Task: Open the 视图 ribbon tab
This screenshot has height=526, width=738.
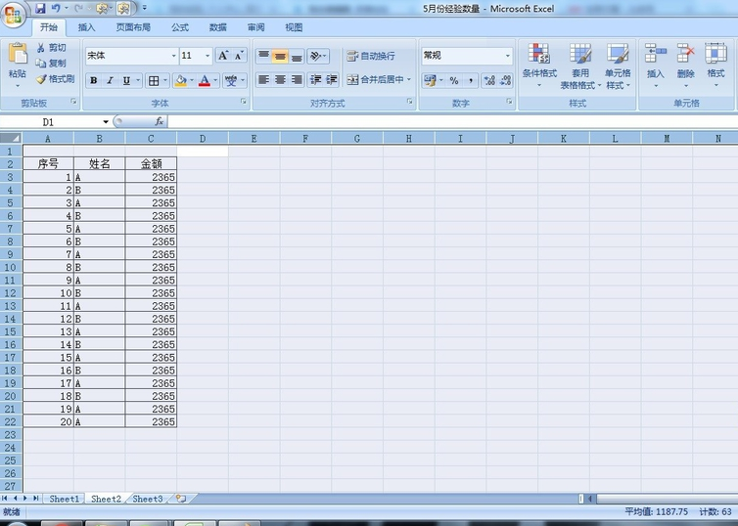Action: tap(294, 27)
